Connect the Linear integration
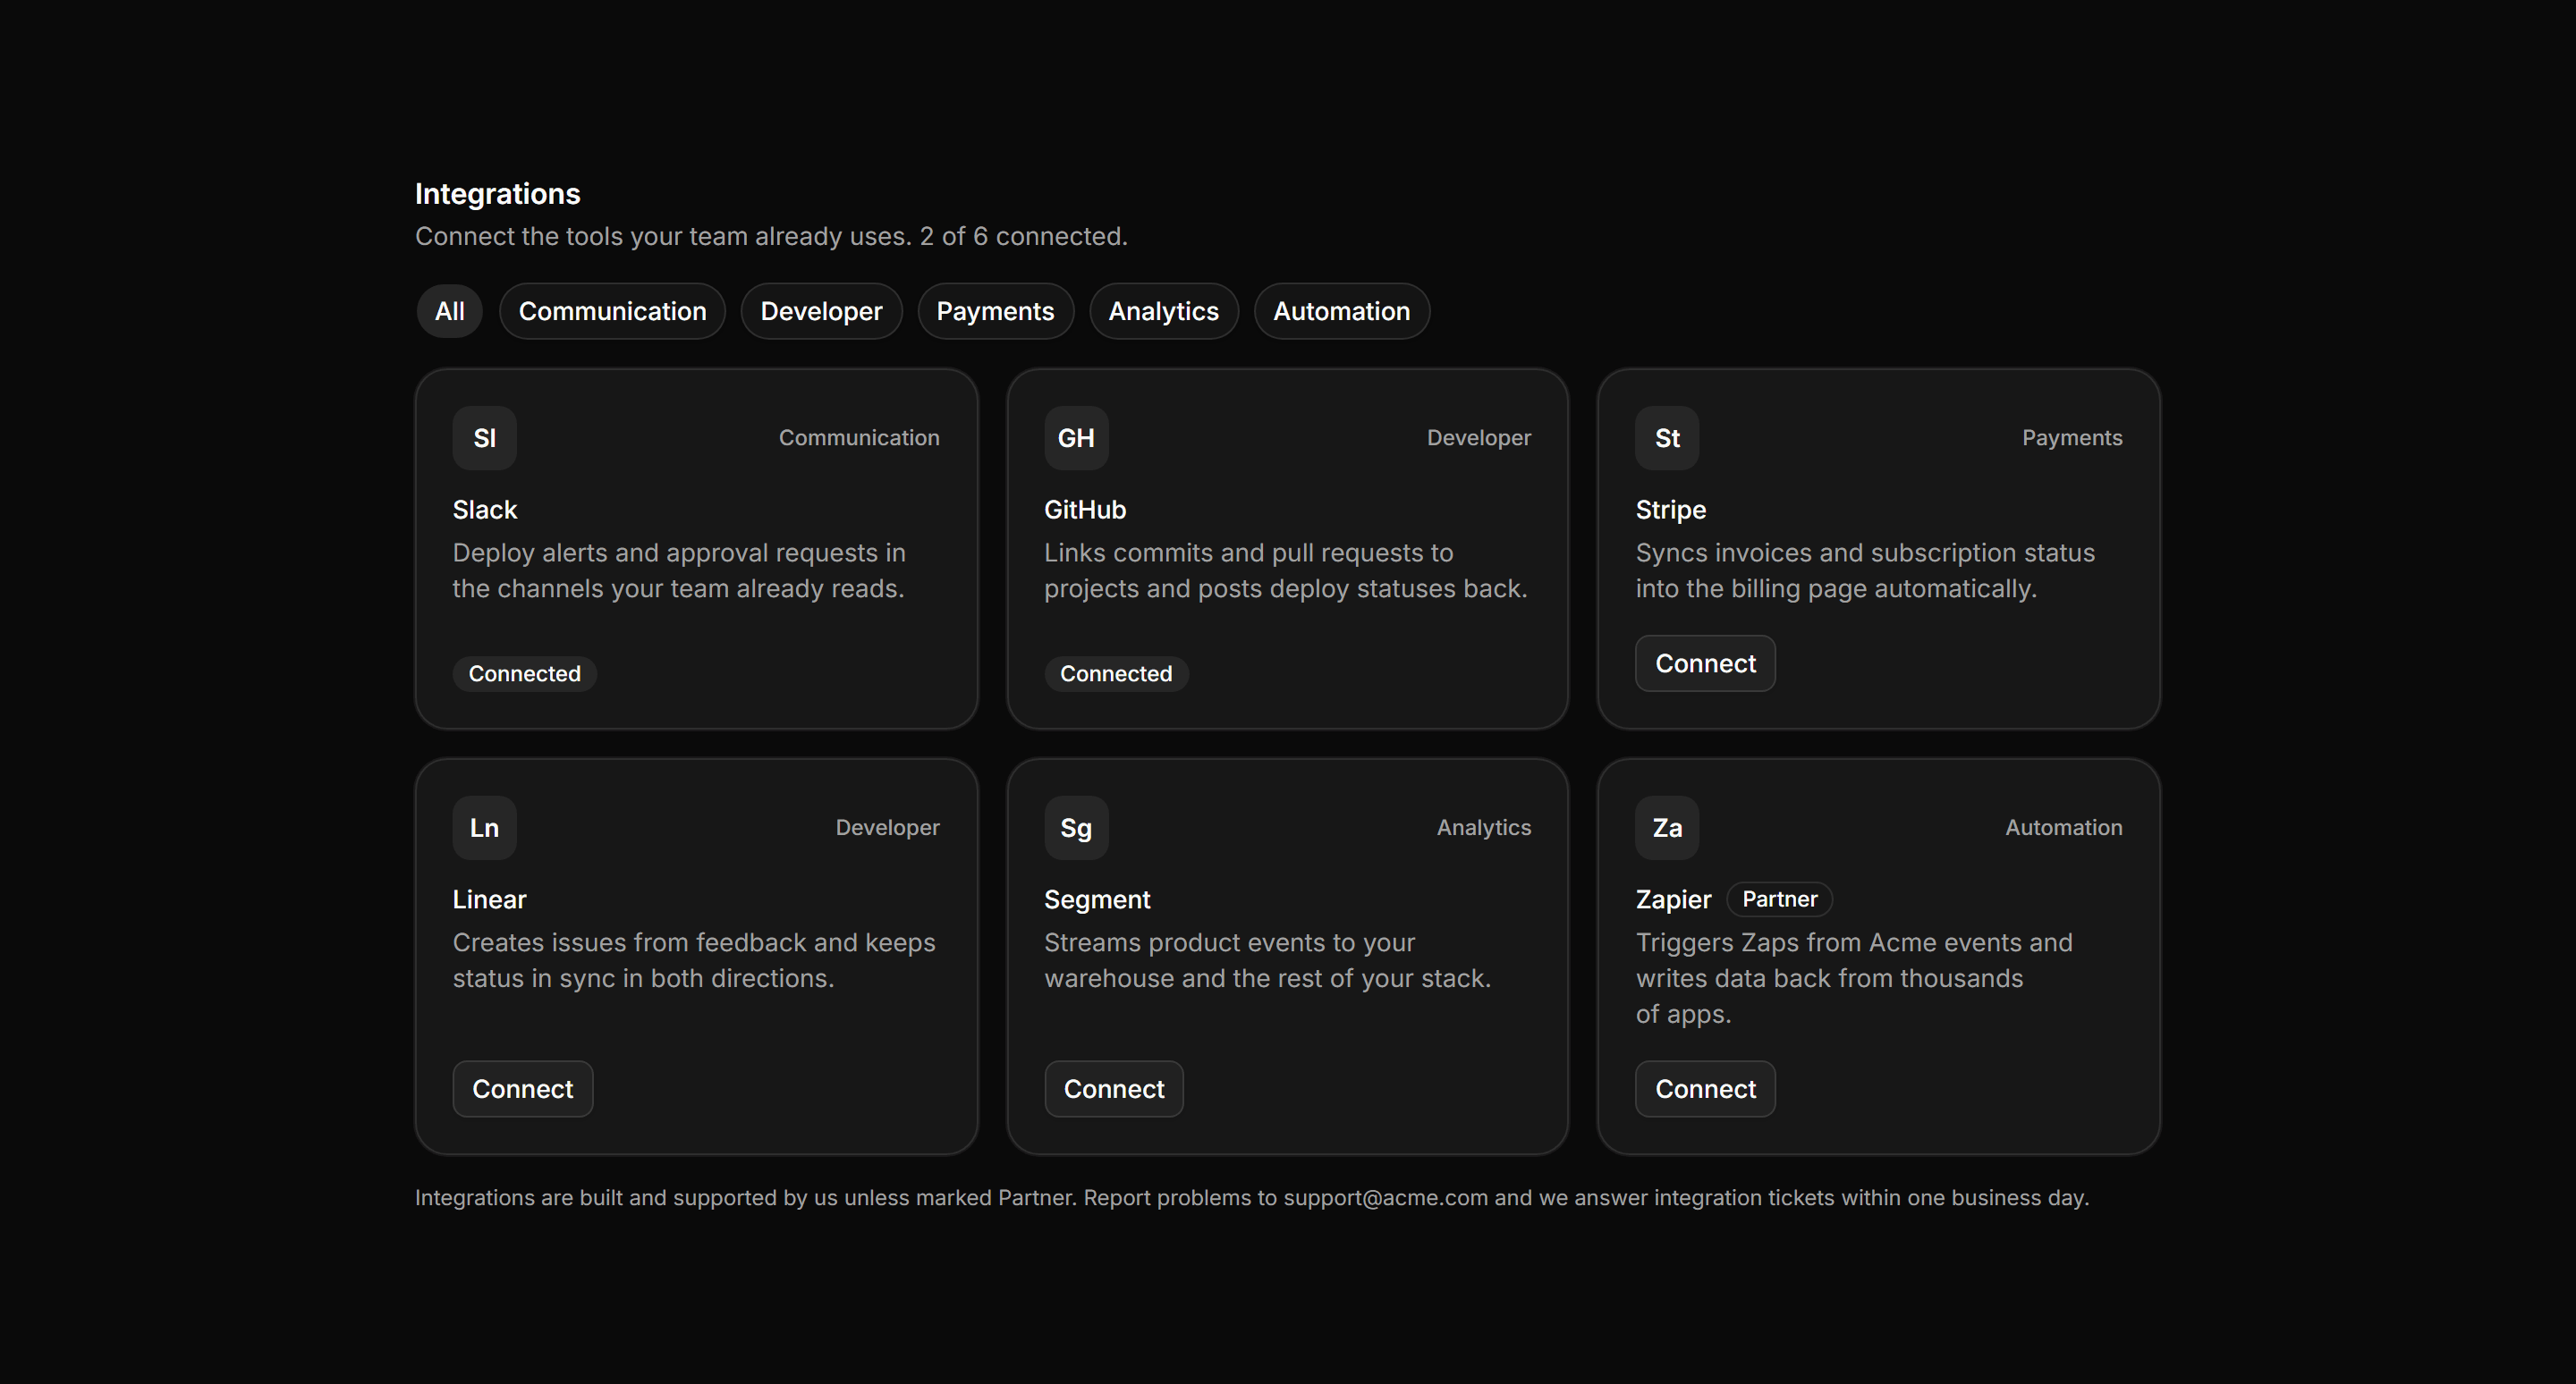The image size is (2576, 1384). (522, 1089)
